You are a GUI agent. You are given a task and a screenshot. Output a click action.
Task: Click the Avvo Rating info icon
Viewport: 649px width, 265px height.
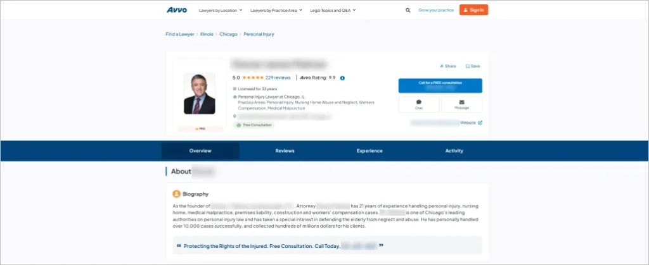tap(342, 78)
